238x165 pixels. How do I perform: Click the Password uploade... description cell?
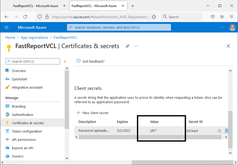[93, 130]
